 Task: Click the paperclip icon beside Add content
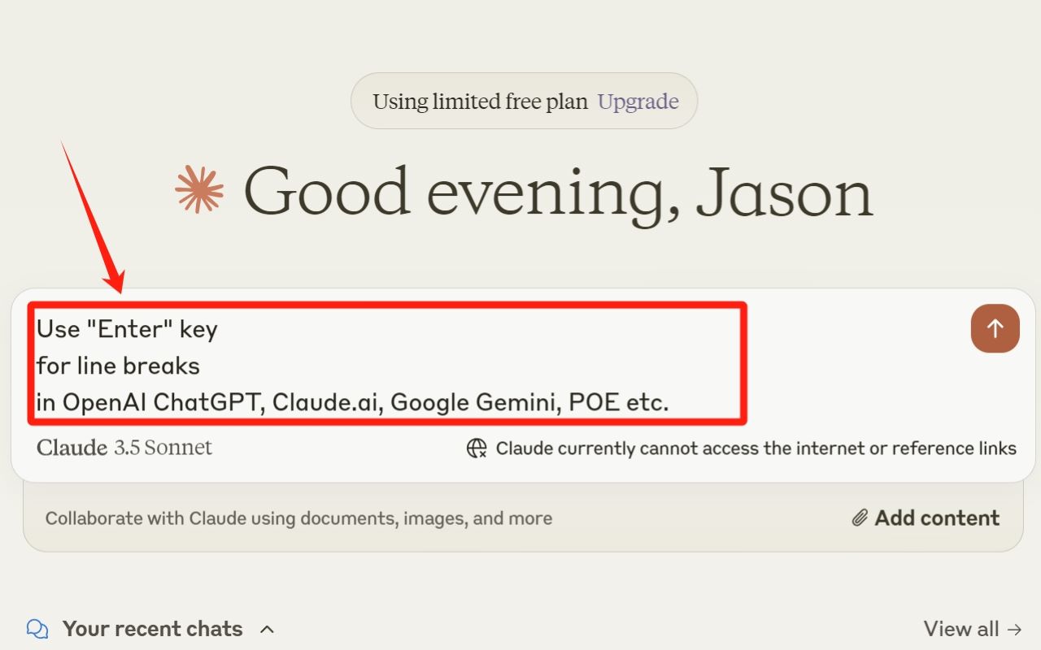click(860, 518)
